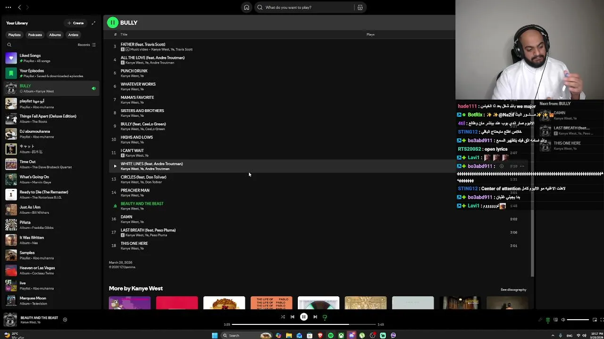Toggle shuffle in player controls

point(283,317)
